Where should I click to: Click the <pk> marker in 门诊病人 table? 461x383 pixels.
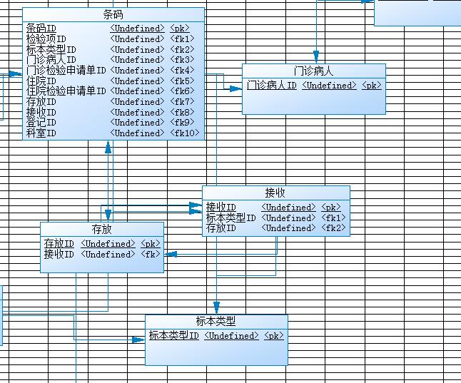click(x=372, y=86)
